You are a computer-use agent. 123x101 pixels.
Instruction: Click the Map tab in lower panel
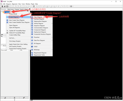pyautogui.click(x=2, y=36)
